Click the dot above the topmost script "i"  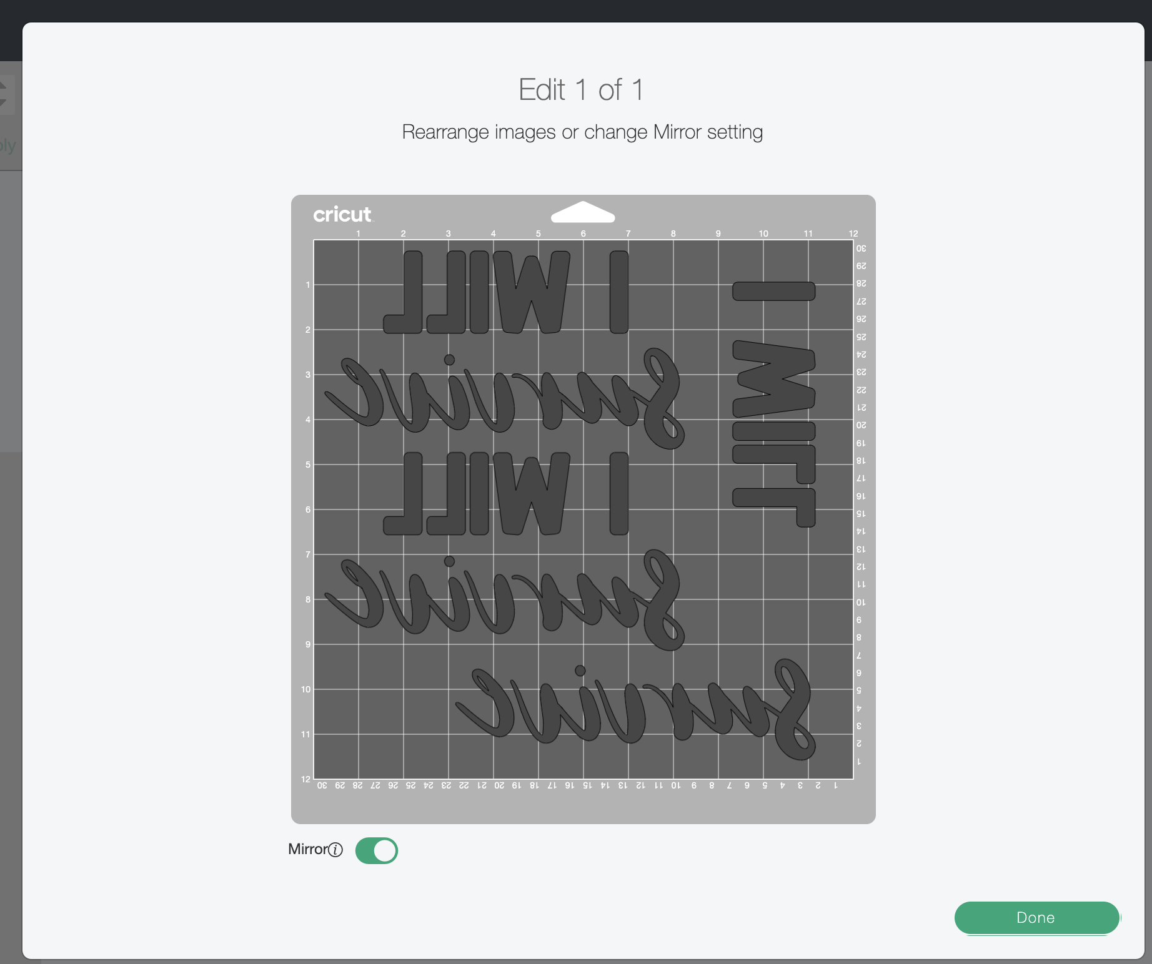pos(449,360)
